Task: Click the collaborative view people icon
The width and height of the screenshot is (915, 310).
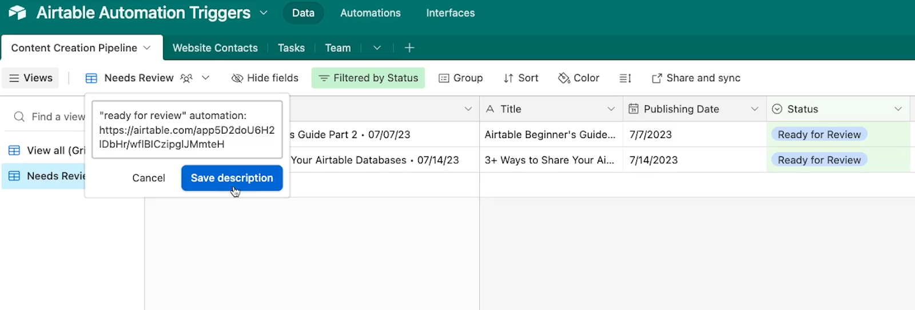Action: tap(186, 78)
